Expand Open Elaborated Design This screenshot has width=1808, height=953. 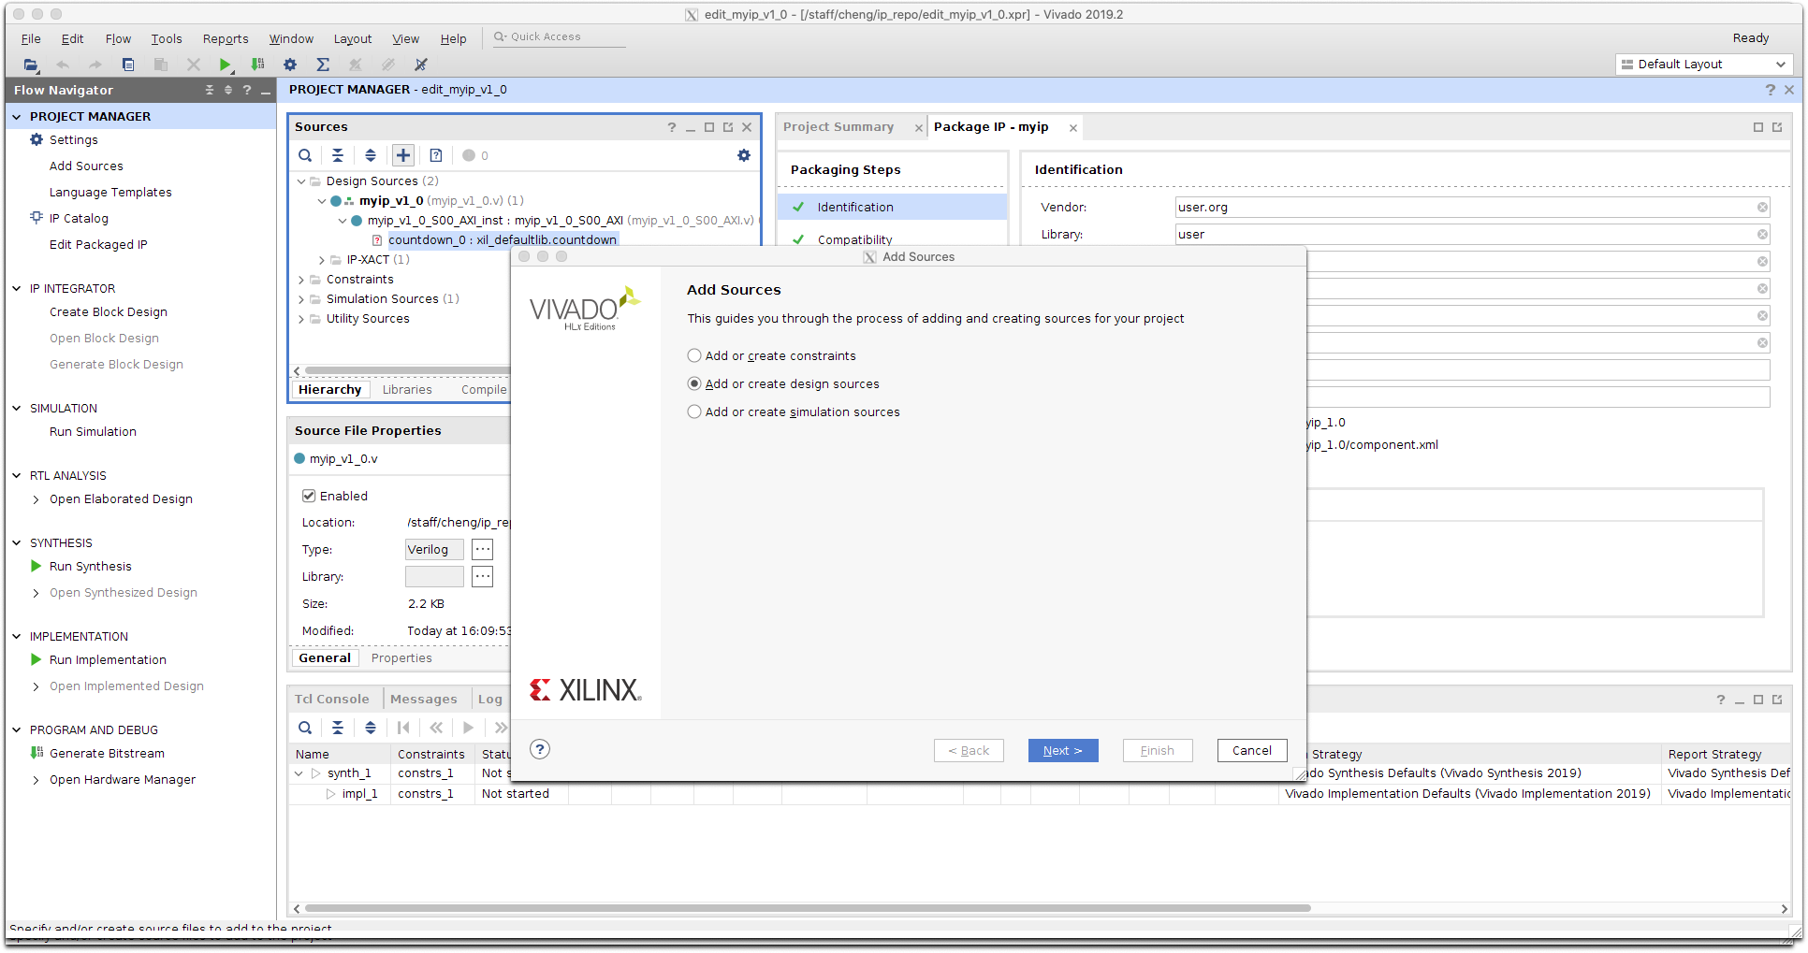(36, 499)
